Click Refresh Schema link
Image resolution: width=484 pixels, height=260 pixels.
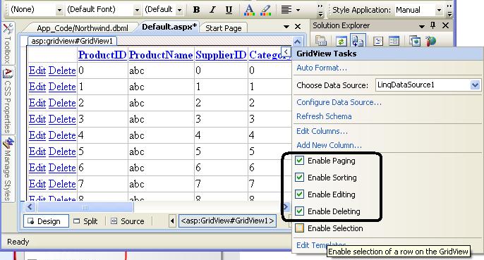click(x=324, y=116)
